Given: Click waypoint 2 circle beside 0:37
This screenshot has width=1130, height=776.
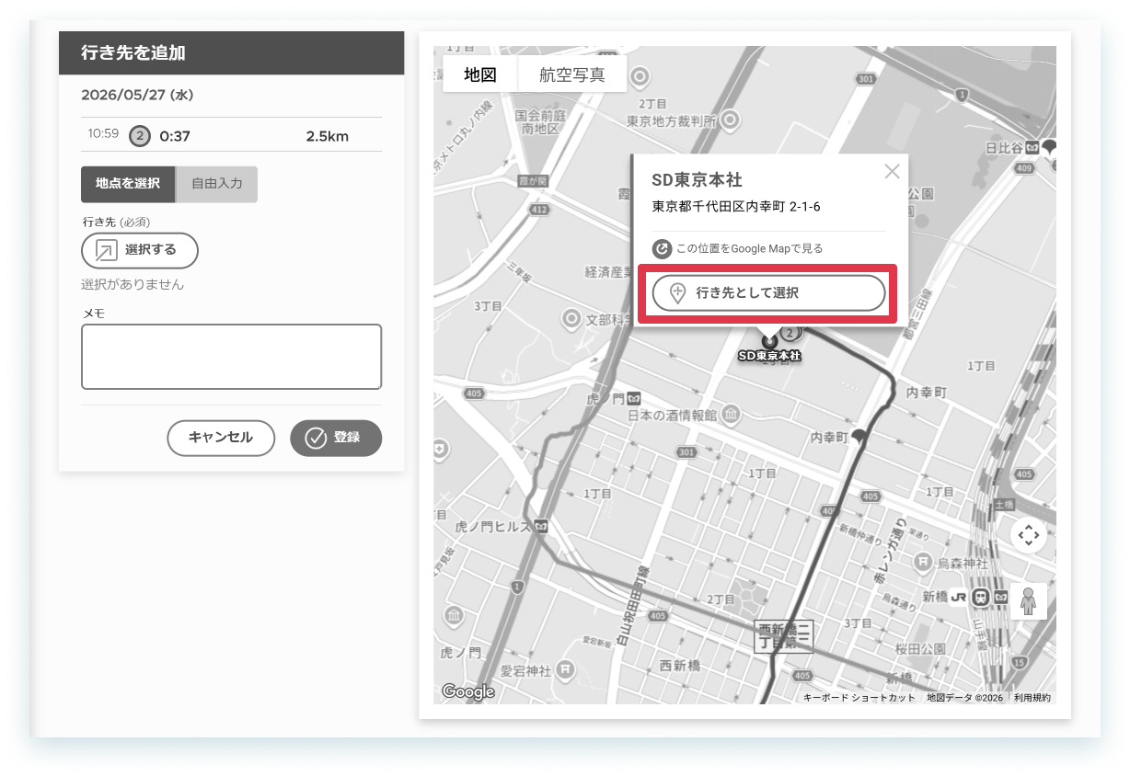Looking at the screenshot, I should point(139,136).
